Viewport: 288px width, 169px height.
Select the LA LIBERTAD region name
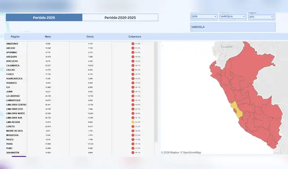[x=13, y=96]
